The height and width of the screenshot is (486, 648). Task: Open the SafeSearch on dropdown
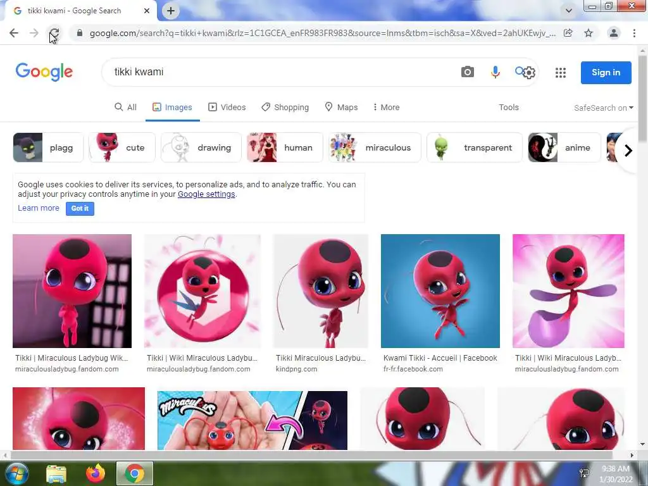tap(603, 108)
